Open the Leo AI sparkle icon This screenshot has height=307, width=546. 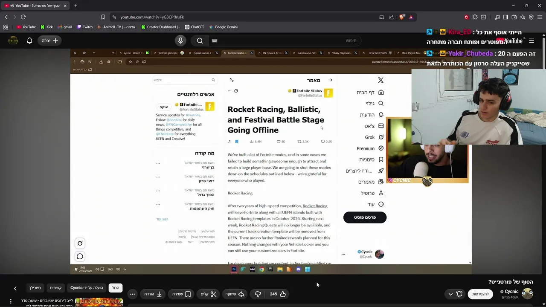(x=523, y=17)
